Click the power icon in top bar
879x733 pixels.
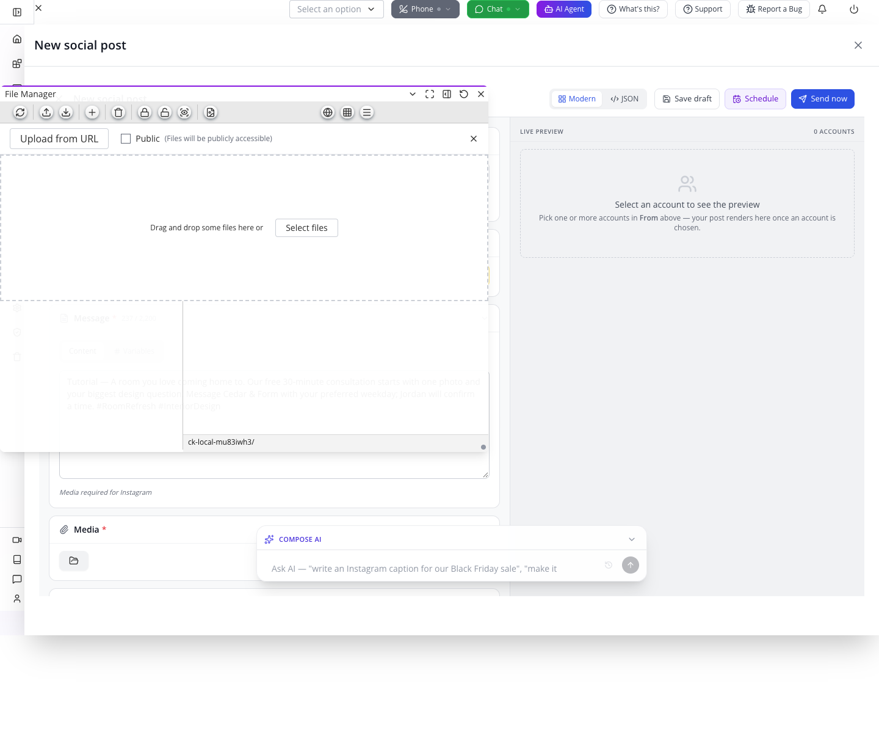pyautogui.click(x=854, y=9)
